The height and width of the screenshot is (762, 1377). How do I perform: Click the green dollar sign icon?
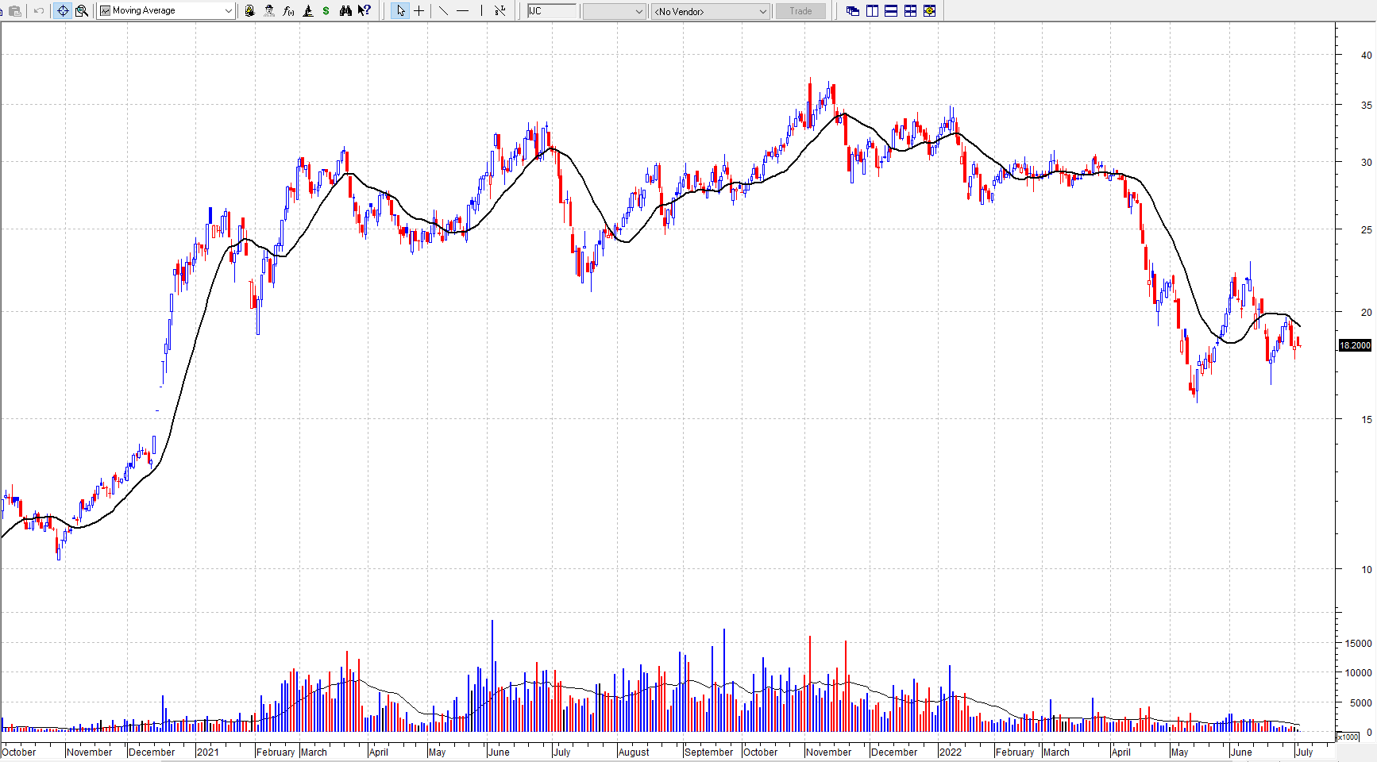click(x=326, y=11)
